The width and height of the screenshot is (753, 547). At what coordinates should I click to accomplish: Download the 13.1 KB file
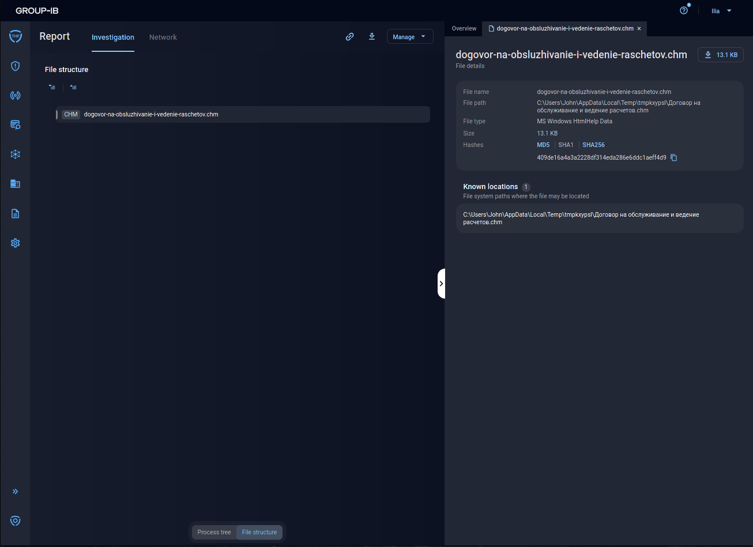(x=720, y=55)
